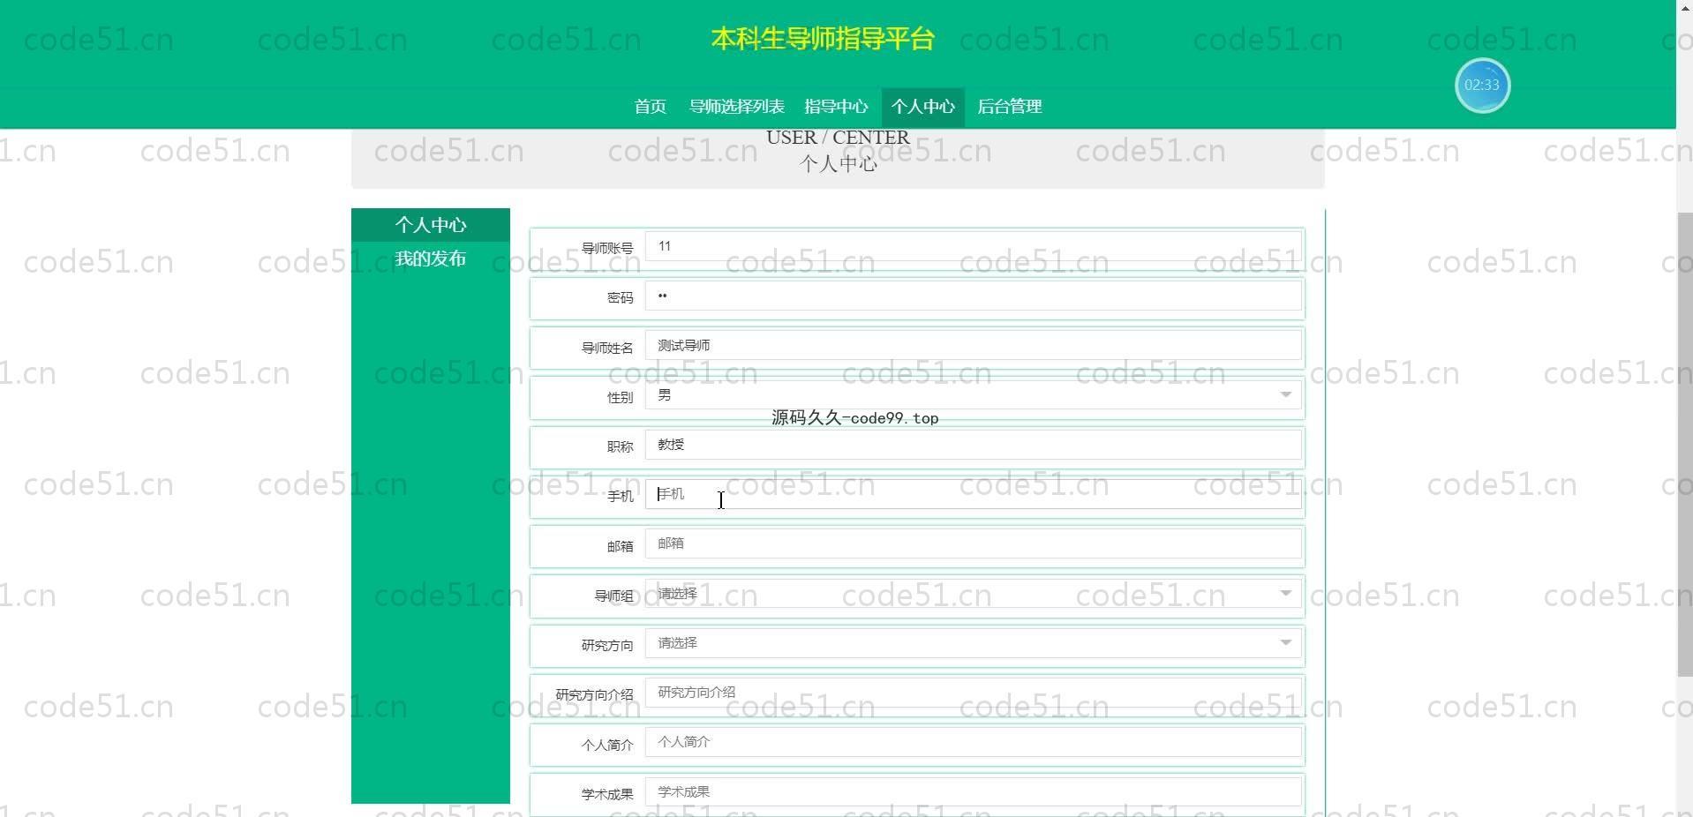Click the USER / CENTER heading text
Image resolution: width=1693 pixels, height=817 pixels.
[838, 138]
